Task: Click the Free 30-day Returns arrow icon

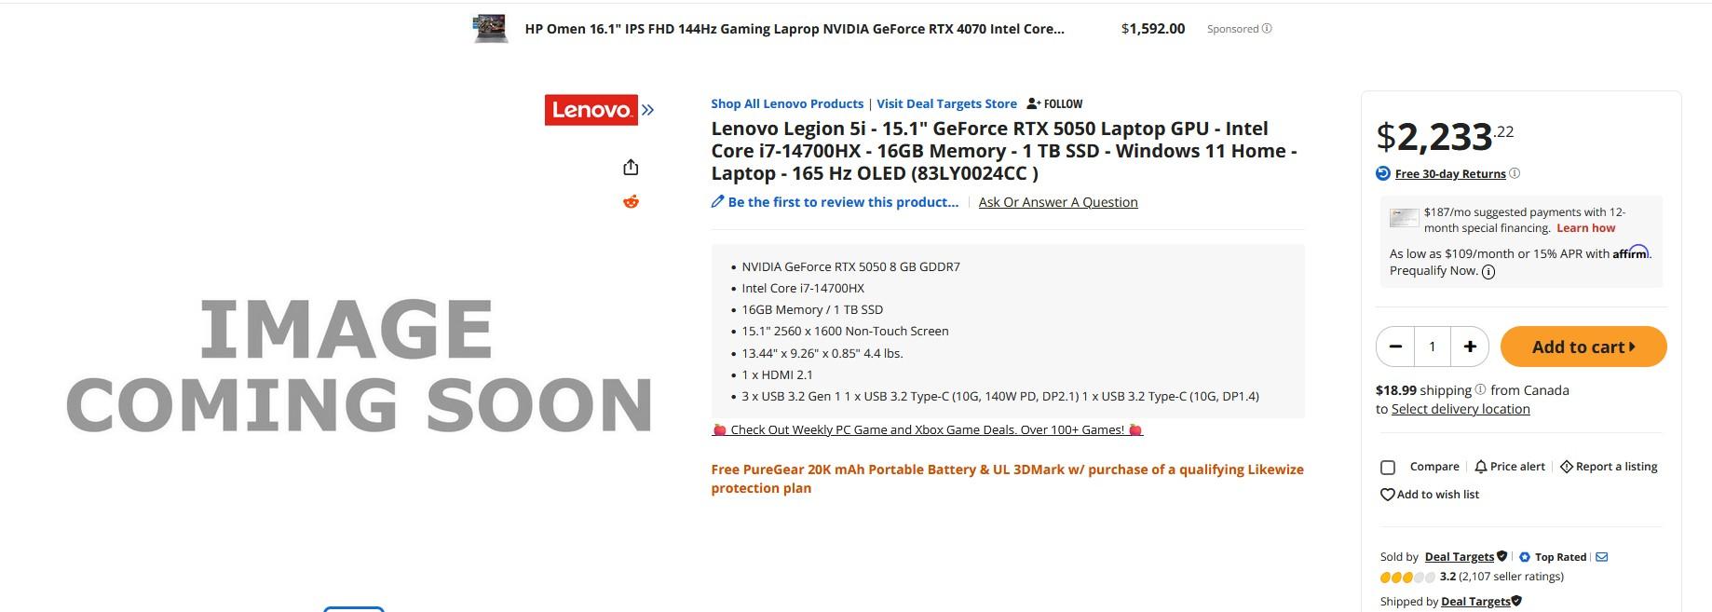Action: click(1382, 172)
